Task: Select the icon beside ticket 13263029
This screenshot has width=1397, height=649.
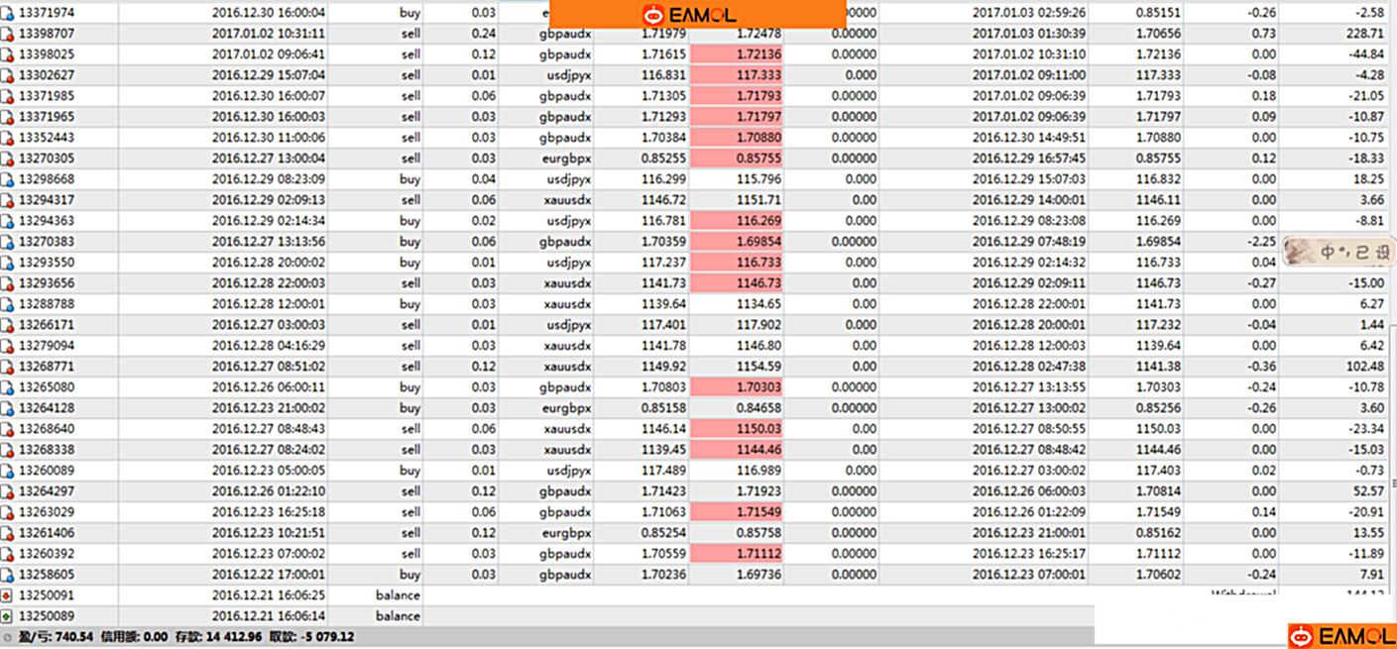Action: click(7, 512)
